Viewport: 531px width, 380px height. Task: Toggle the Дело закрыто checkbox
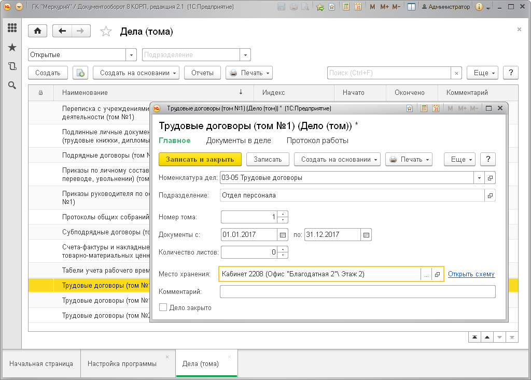point(163,307)
